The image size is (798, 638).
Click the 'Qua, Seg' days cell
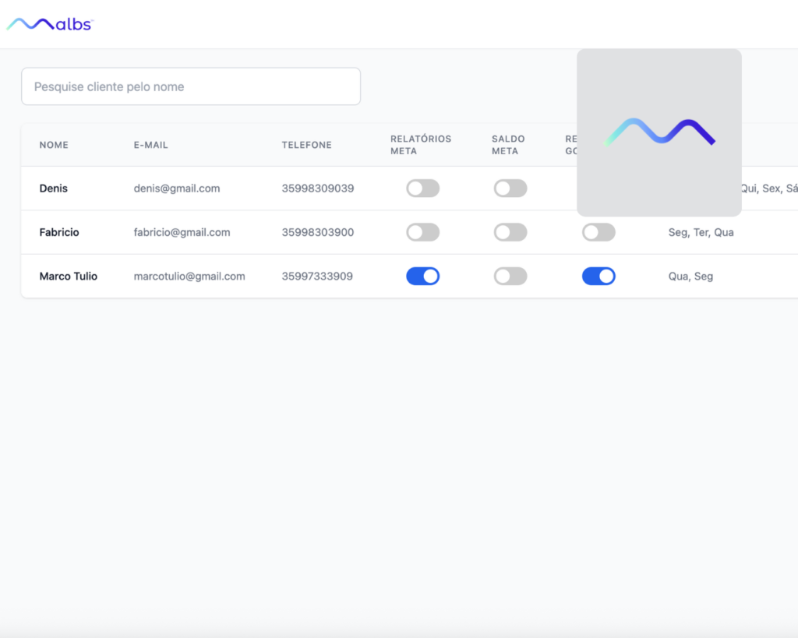click(690, 277)
